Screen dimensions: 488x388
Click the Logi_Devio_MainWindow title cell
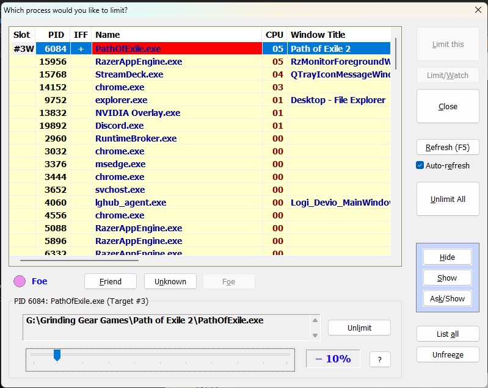tap(339, 203)
